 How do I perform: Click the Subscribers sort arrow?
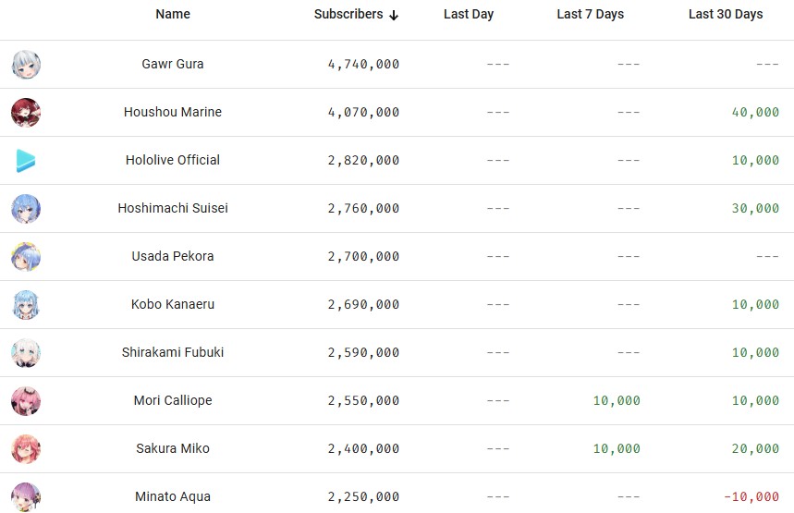click(395, 15)
